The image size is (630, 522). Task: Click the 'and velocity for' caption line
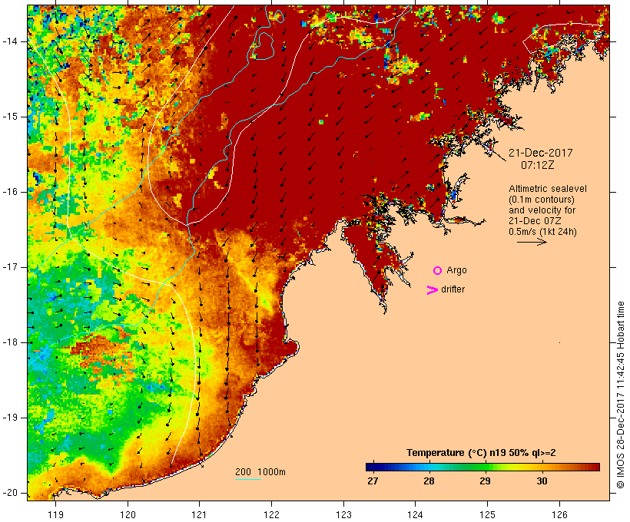pos(542,210)
